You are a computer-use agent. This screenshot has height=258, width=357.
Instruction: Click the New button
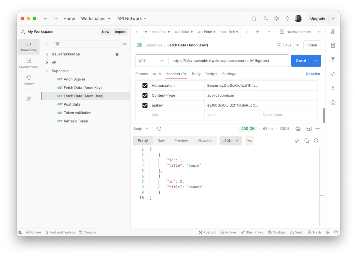coord(105,32)
